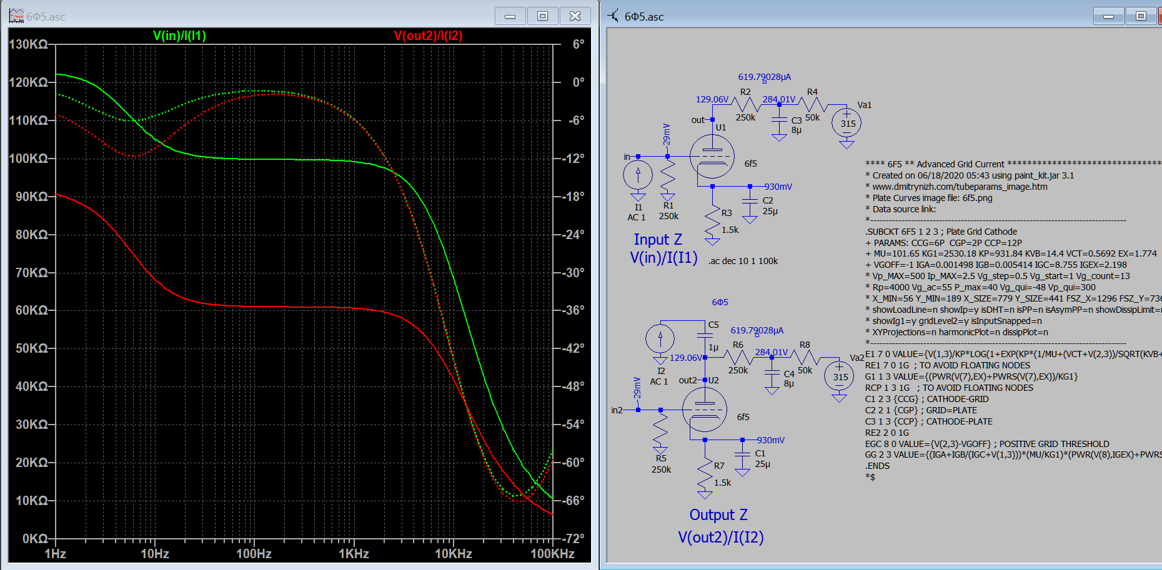Click the Input Z label text

click(x=658, y=240)
